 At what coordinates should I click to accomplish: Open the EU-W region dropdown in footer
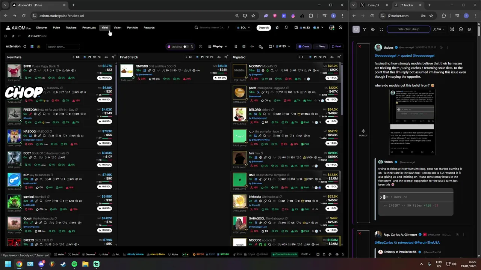pos(306,254)
